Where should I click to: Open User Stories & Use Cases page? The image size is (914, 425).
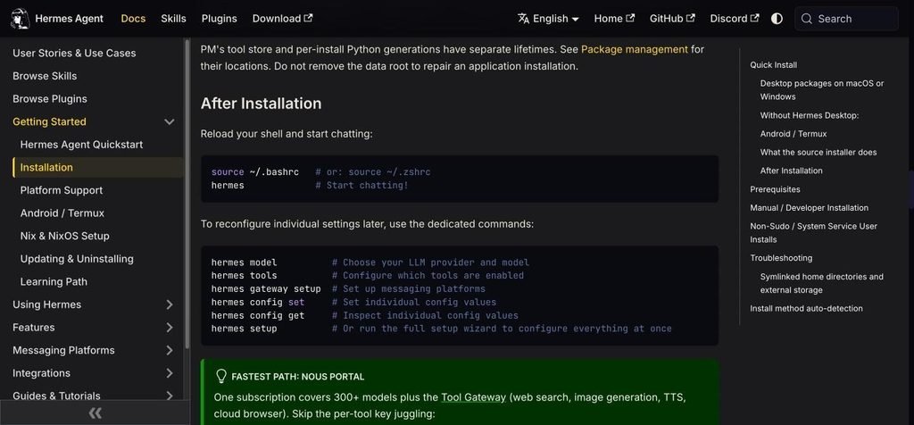[74, 53]
